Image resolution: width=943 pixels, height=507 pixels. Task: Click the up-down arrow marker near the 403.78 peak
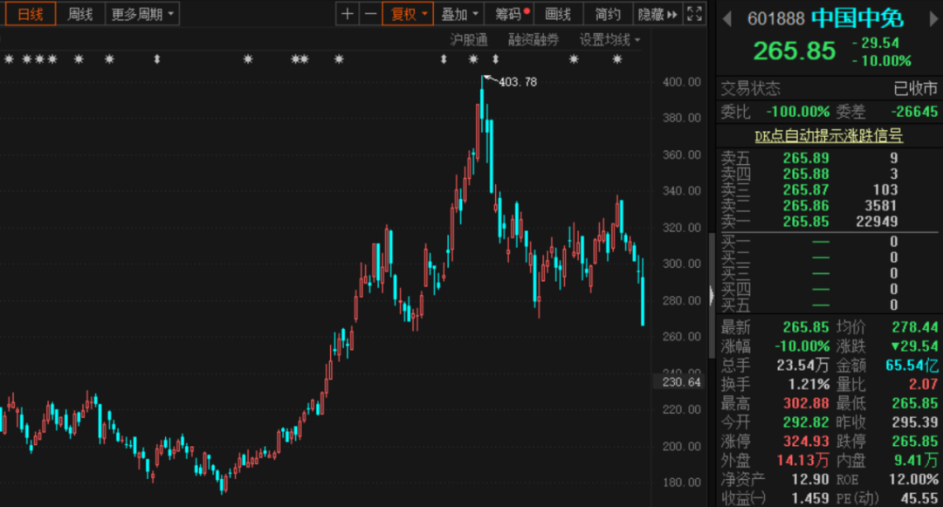pos(495,59)
